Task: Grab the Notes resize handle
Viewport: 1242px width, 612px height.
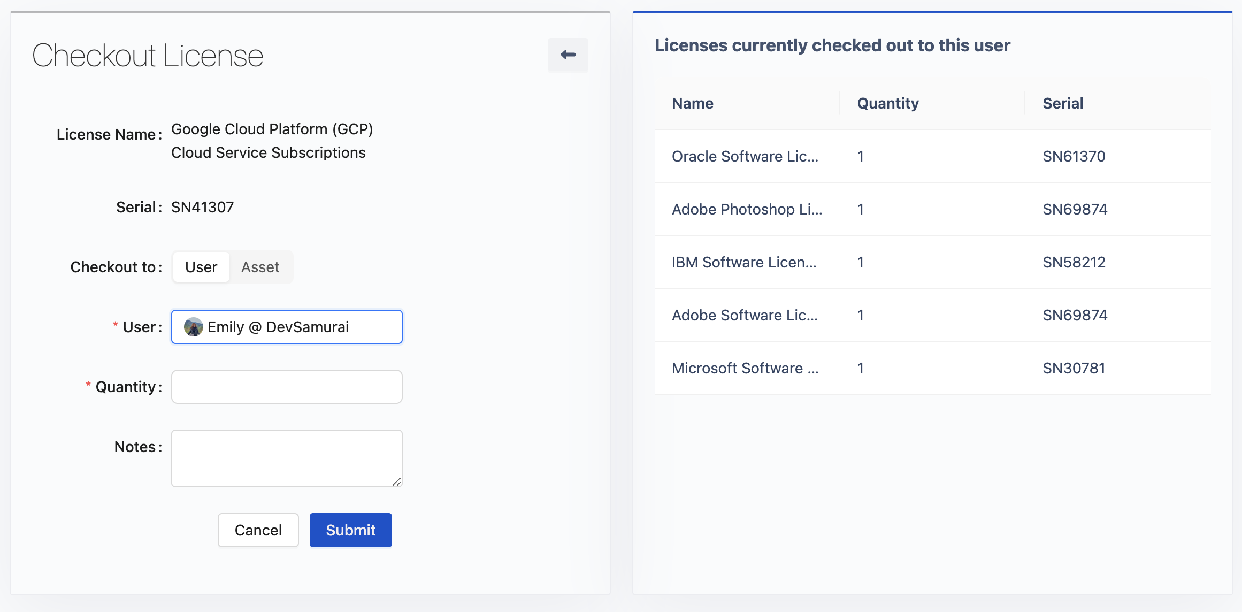Action: [396, 481]
